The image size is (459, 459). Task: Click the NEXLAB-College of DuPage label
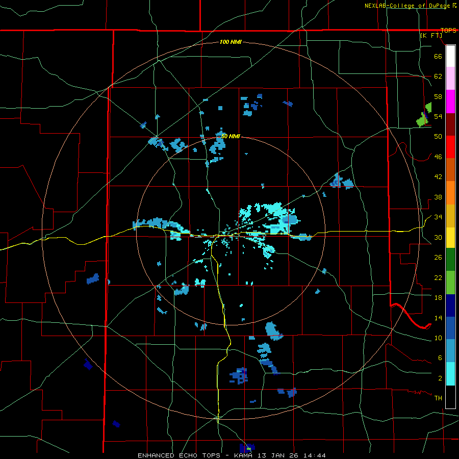pos(407,6)
